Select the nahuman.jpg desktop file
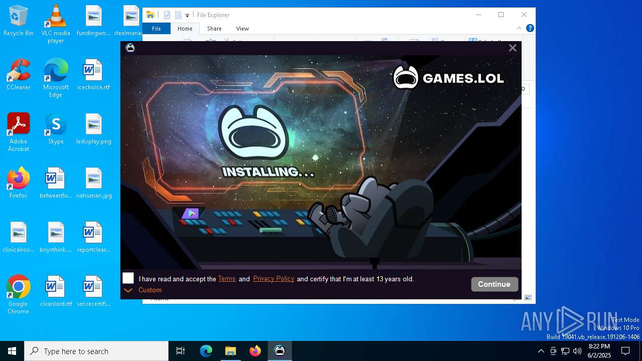The width and height of the screenshot is (642, 361). click(93, 184)
